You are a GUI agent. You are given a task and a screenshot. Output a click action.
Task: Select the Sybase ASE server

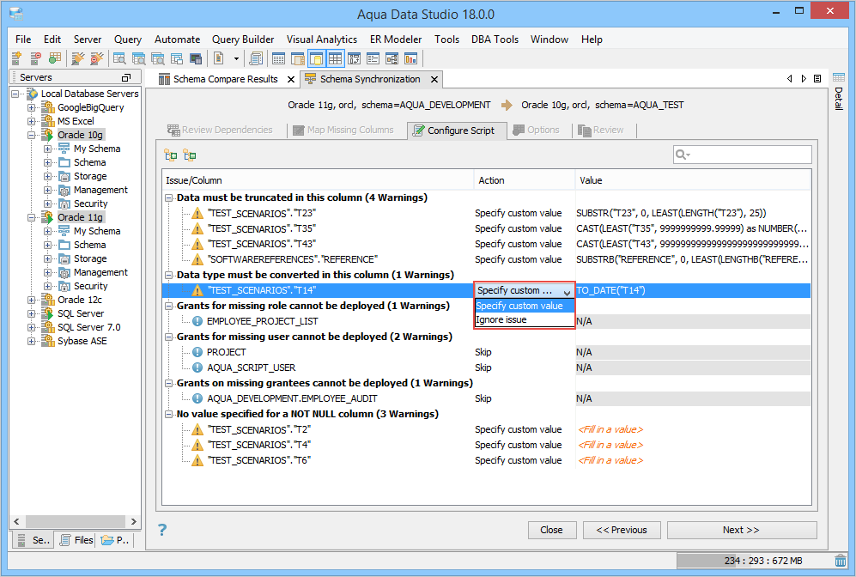tap(82, 341)
